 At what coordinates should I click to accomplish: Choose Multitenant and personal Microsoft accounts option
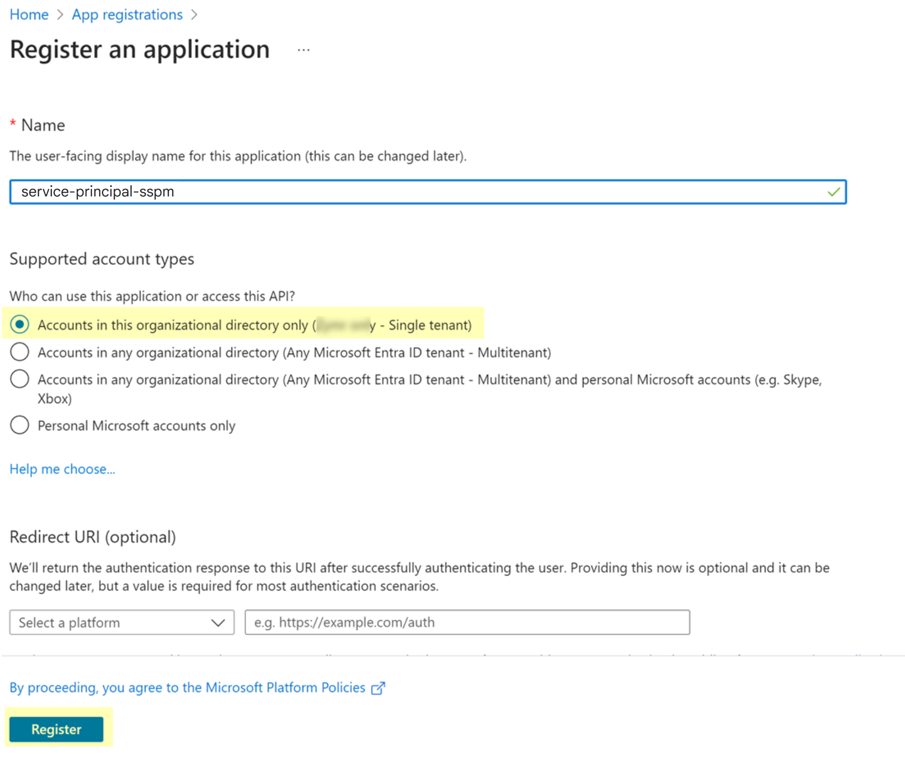[20, 379]
